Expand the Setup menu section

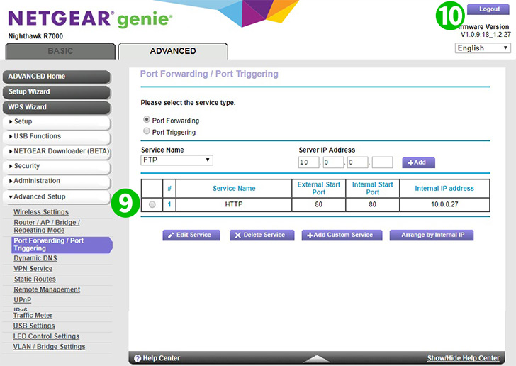click(x=56, y=121)
